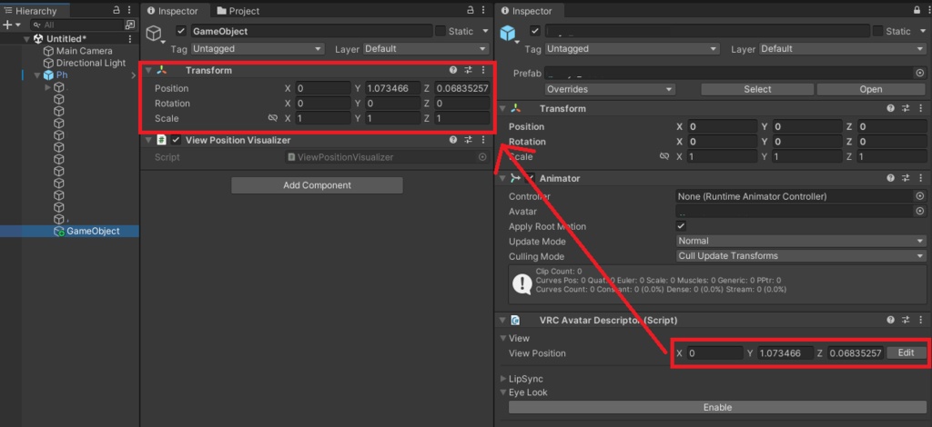The width and height of the screenshot is (932, 427).
Task: Open the left Inspector kebab menu
Action: [484, 10]
